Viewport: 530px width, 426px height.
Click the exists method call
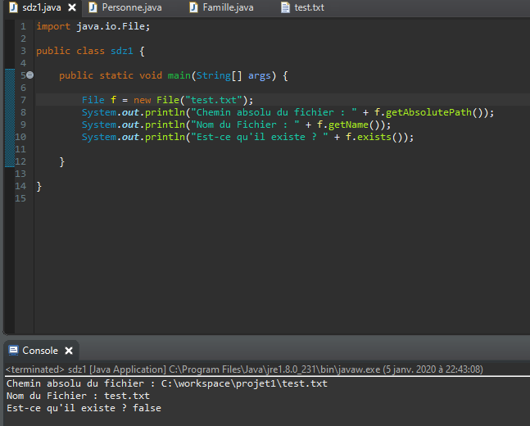pos(374,137)
